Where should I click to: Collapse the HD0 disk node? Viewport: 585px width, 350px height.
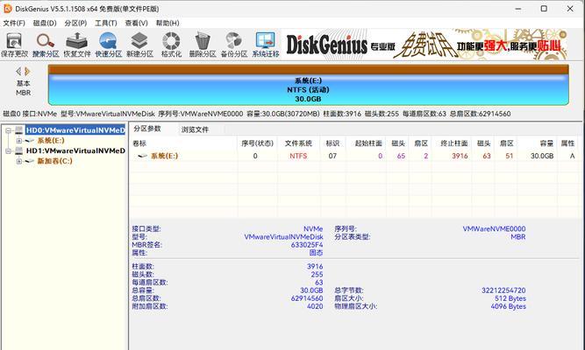8,130
